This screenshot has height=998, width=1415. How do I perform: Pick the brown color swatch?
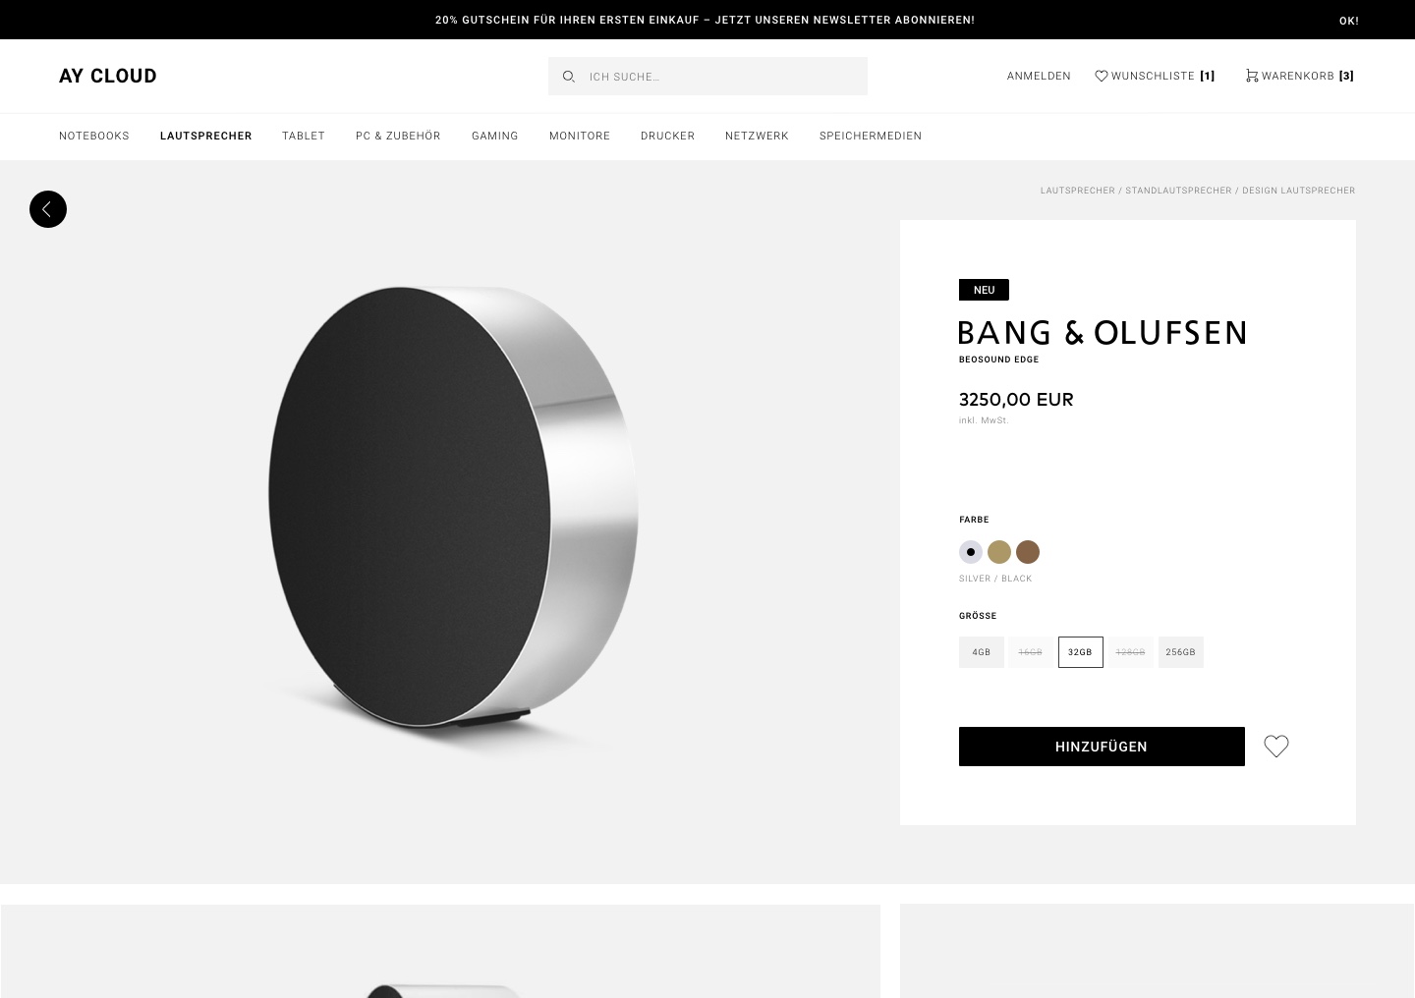click(x=1028, y=552)
